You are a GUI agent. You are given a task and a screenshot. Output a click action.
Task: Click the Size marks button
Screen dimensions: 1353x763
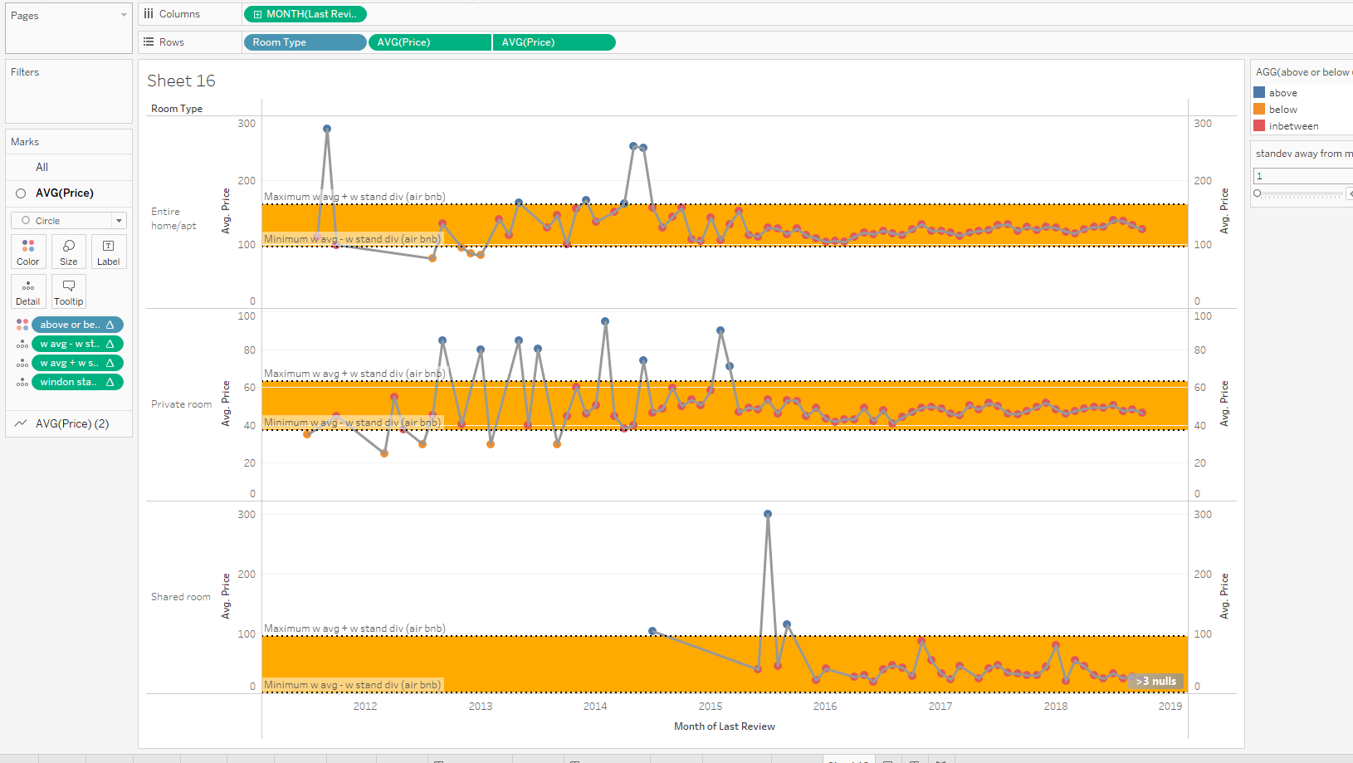tap(68, 252)
